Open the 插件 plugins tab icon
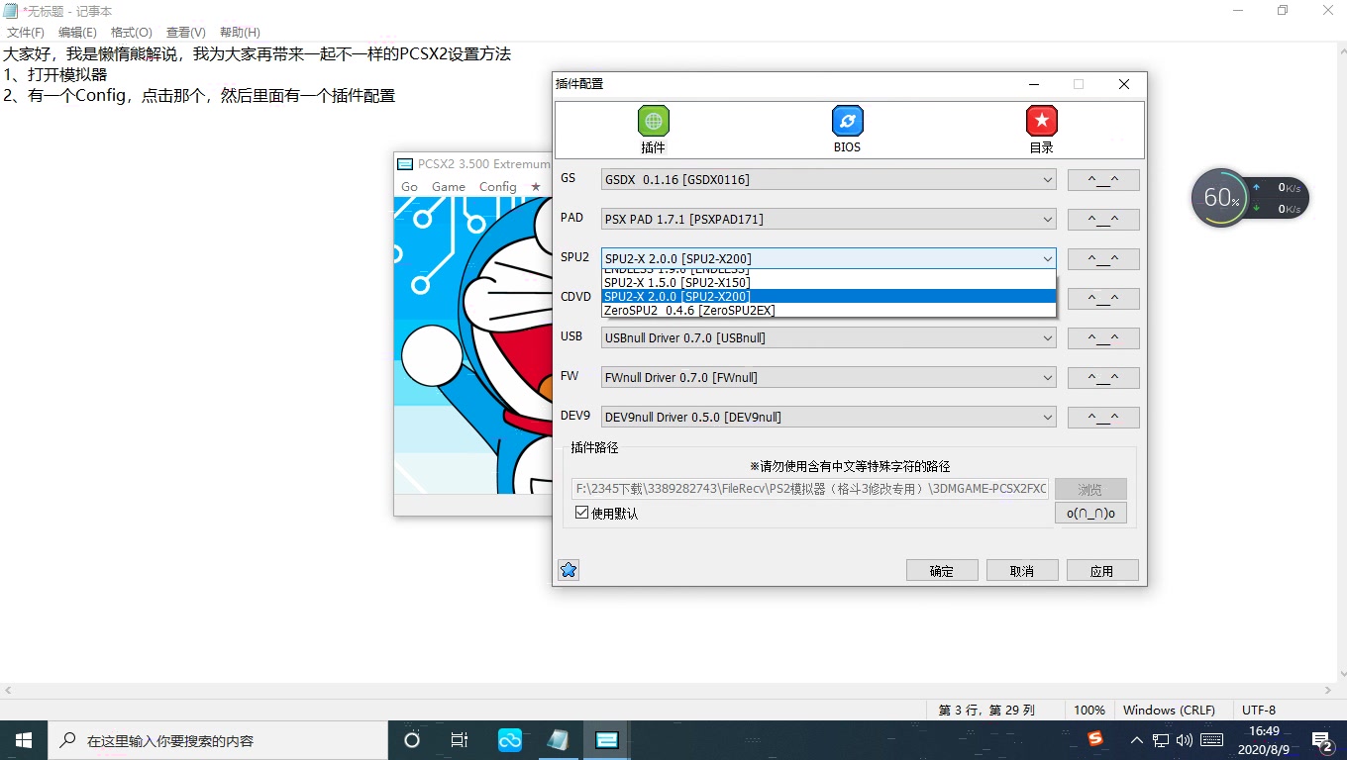This screenshot has width=1347, height=760. [653, 122]
